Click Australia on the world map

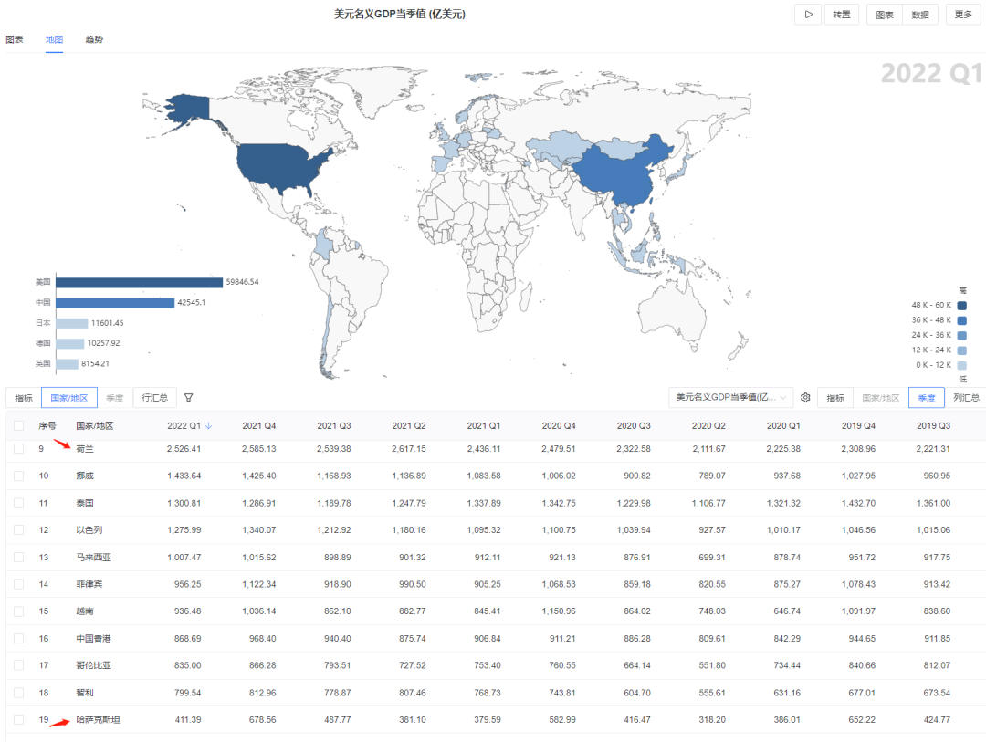coord(673,311)
